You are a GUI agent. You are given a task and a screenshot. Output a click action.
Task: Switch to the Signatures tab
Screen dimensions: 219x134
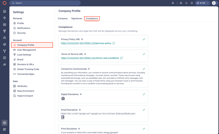[x=76, y=19]
